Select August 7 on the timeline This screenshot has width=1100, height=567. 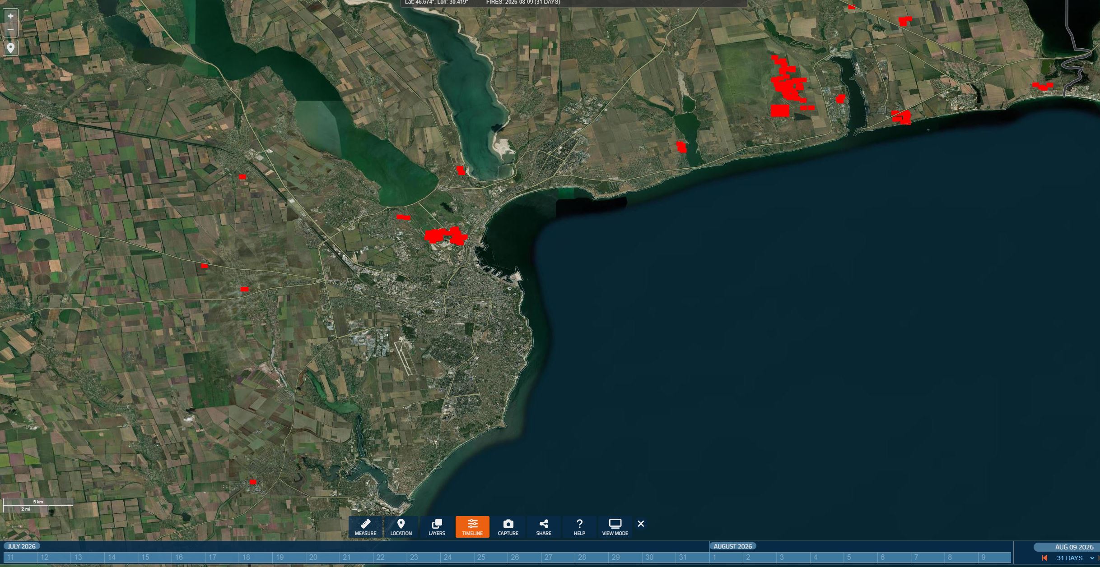click(928, 558)
